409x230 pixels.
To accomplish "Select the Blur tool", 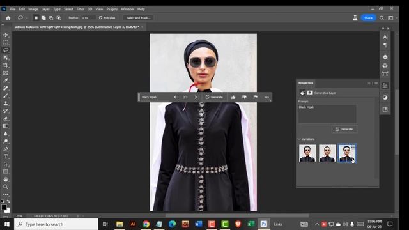I will tap(6, 134).
